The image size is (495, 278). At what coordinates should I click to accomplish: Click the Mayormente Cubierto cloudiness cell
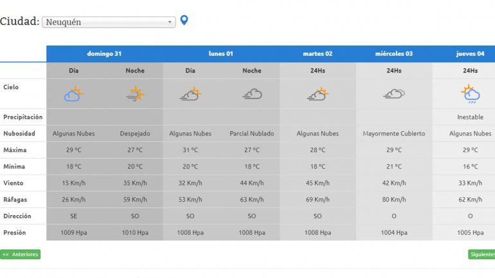(x=393, y=134)
